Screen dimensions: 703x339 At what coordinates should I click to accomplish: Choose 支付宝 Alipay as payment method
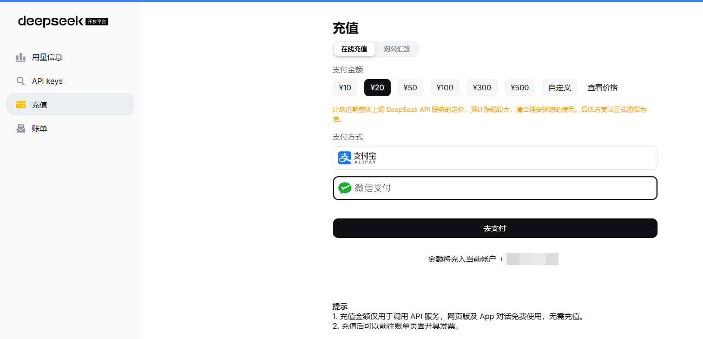(x=495, y=158)
